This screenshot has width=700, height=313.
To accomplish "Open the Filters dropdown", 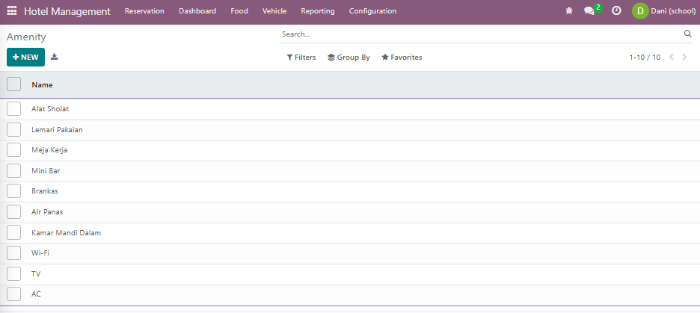I will point(301,57).
